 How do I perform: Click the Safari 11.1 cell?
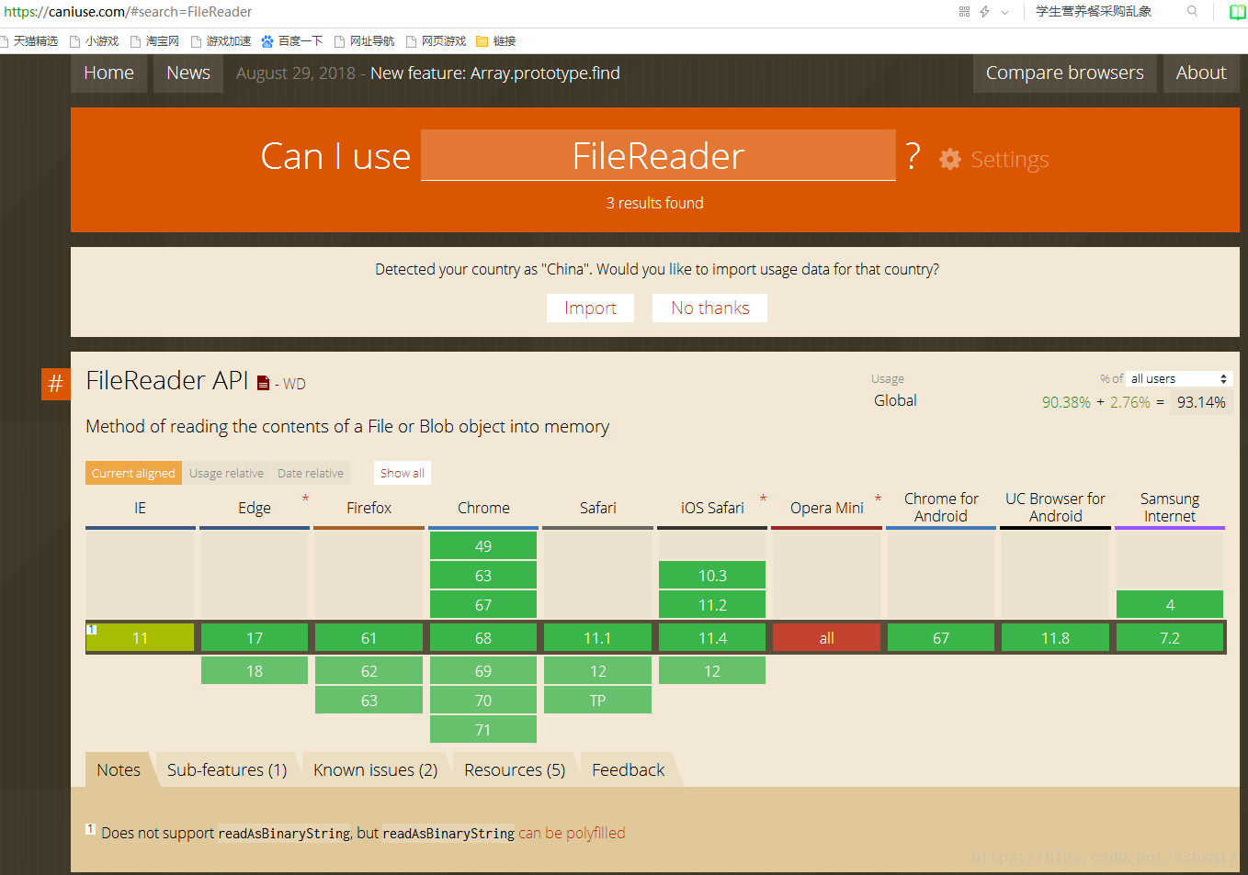point(597,637)
